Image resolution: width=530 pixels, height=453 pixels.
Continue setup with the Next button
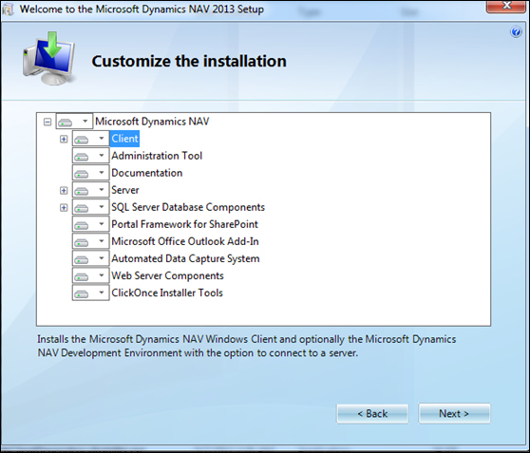click(454, 413)
